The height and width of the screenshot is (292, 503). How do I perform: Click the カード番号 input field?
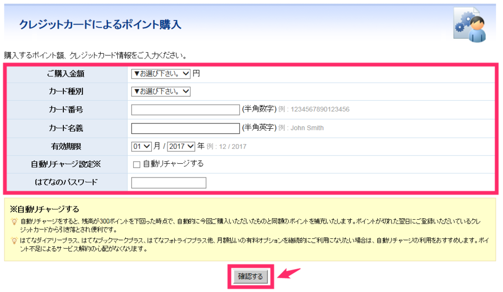click(185, 110)
